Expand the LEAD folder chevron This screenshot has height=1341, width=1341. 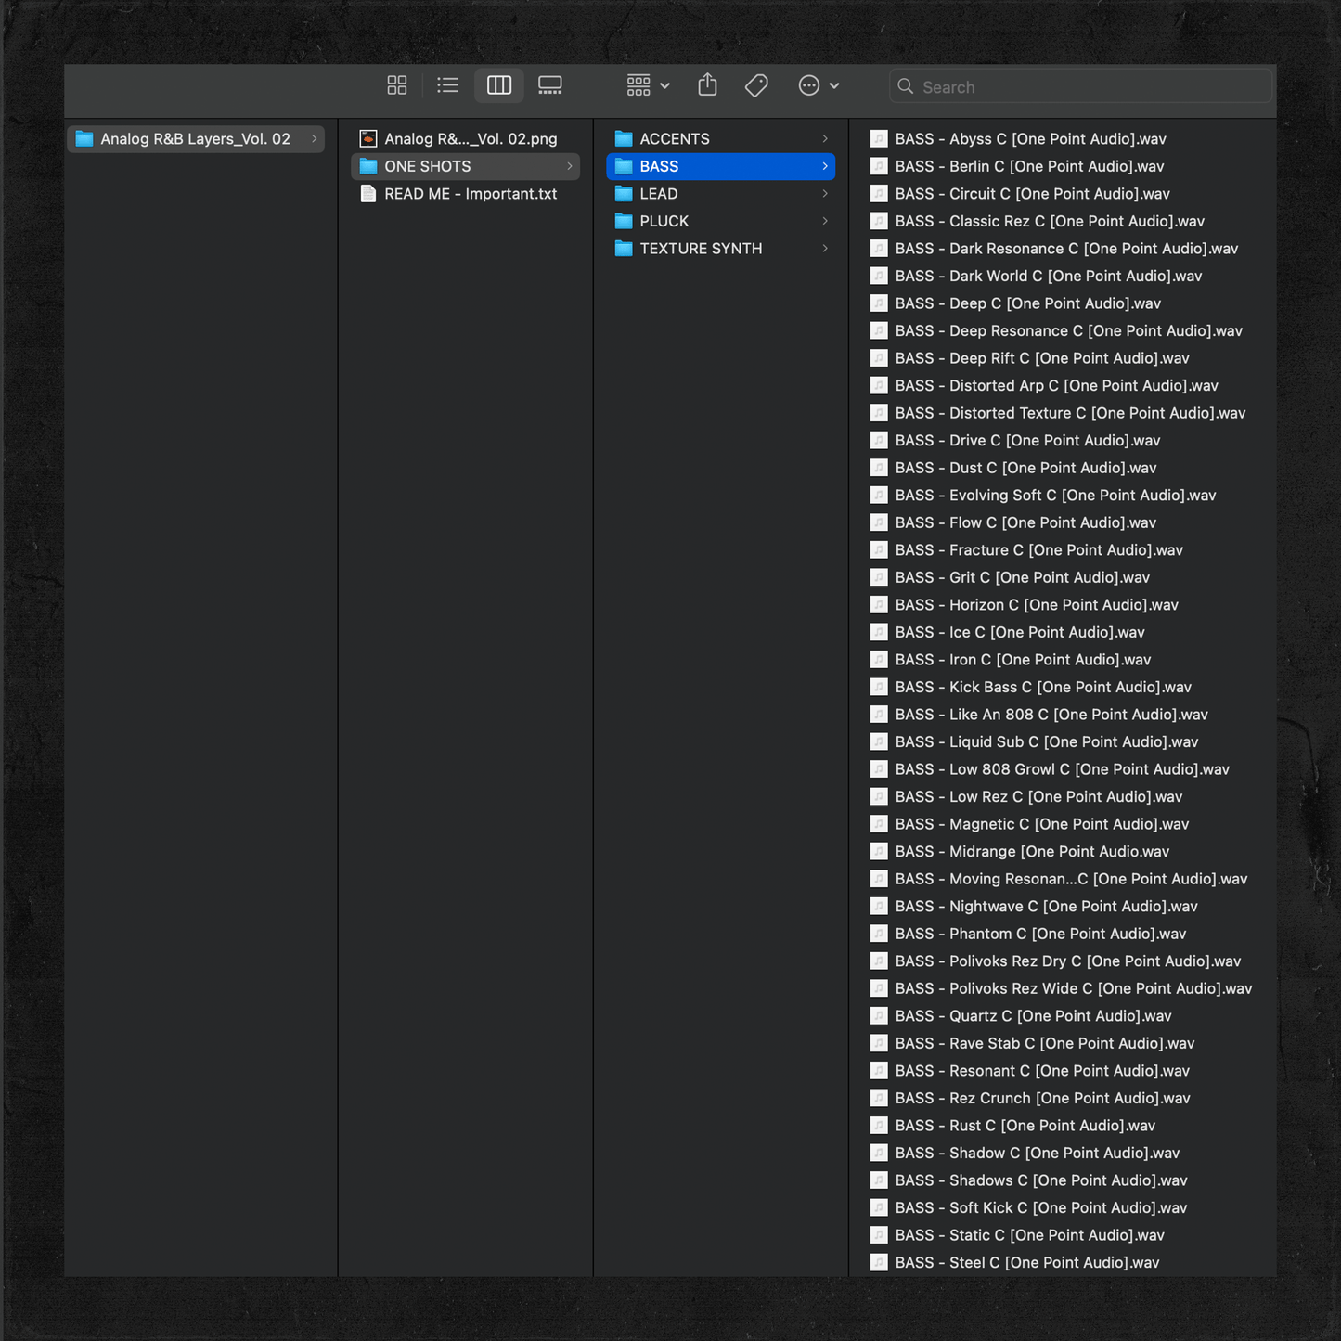824,194
